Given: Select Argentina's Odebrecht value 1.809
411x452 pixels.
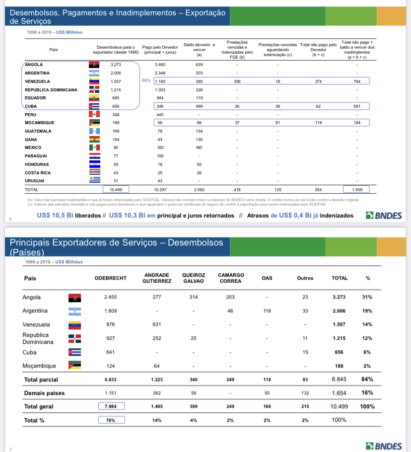Looking at the screenshot, I should point(111,311).
